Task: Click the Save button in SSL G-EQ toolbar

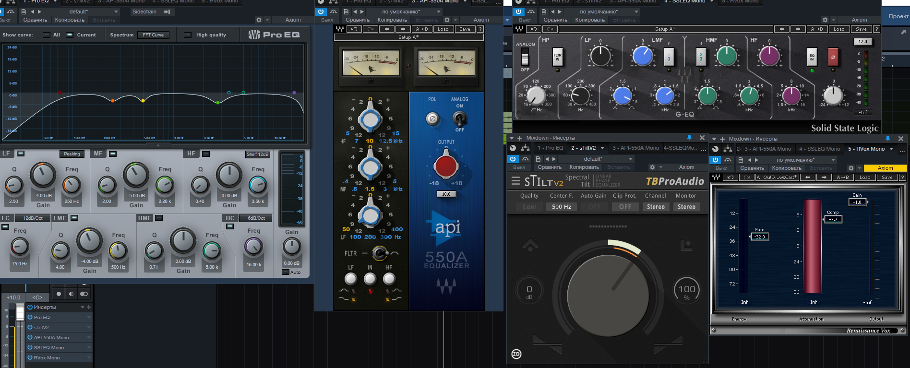Action: point(862,29)
